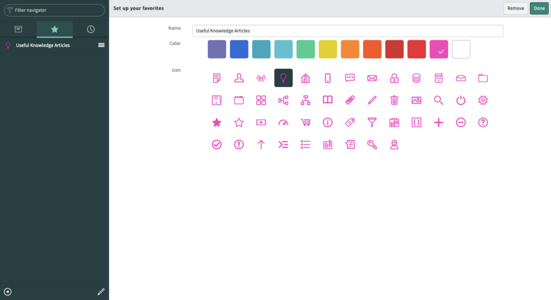Select the closed folder icon in the grid
The height and width of the screenshot is (300, 551).
click(483, 78)
